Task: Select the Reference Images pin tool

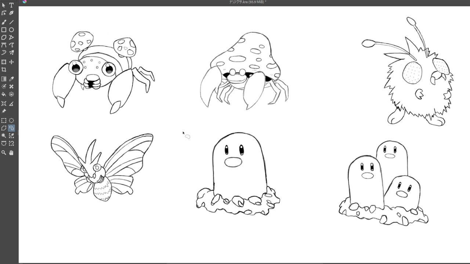Action: 4,111
